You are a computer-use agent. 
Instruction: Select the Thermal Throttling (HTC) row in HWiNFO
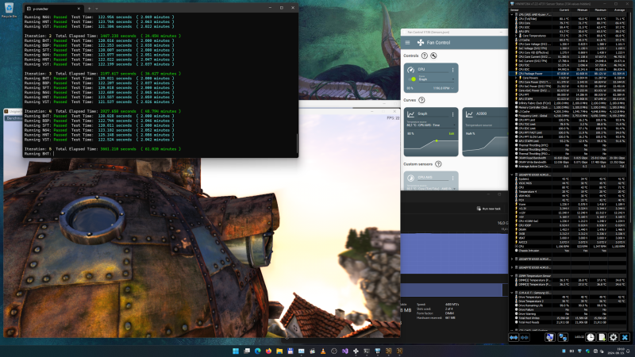click(x=569, y=145)
